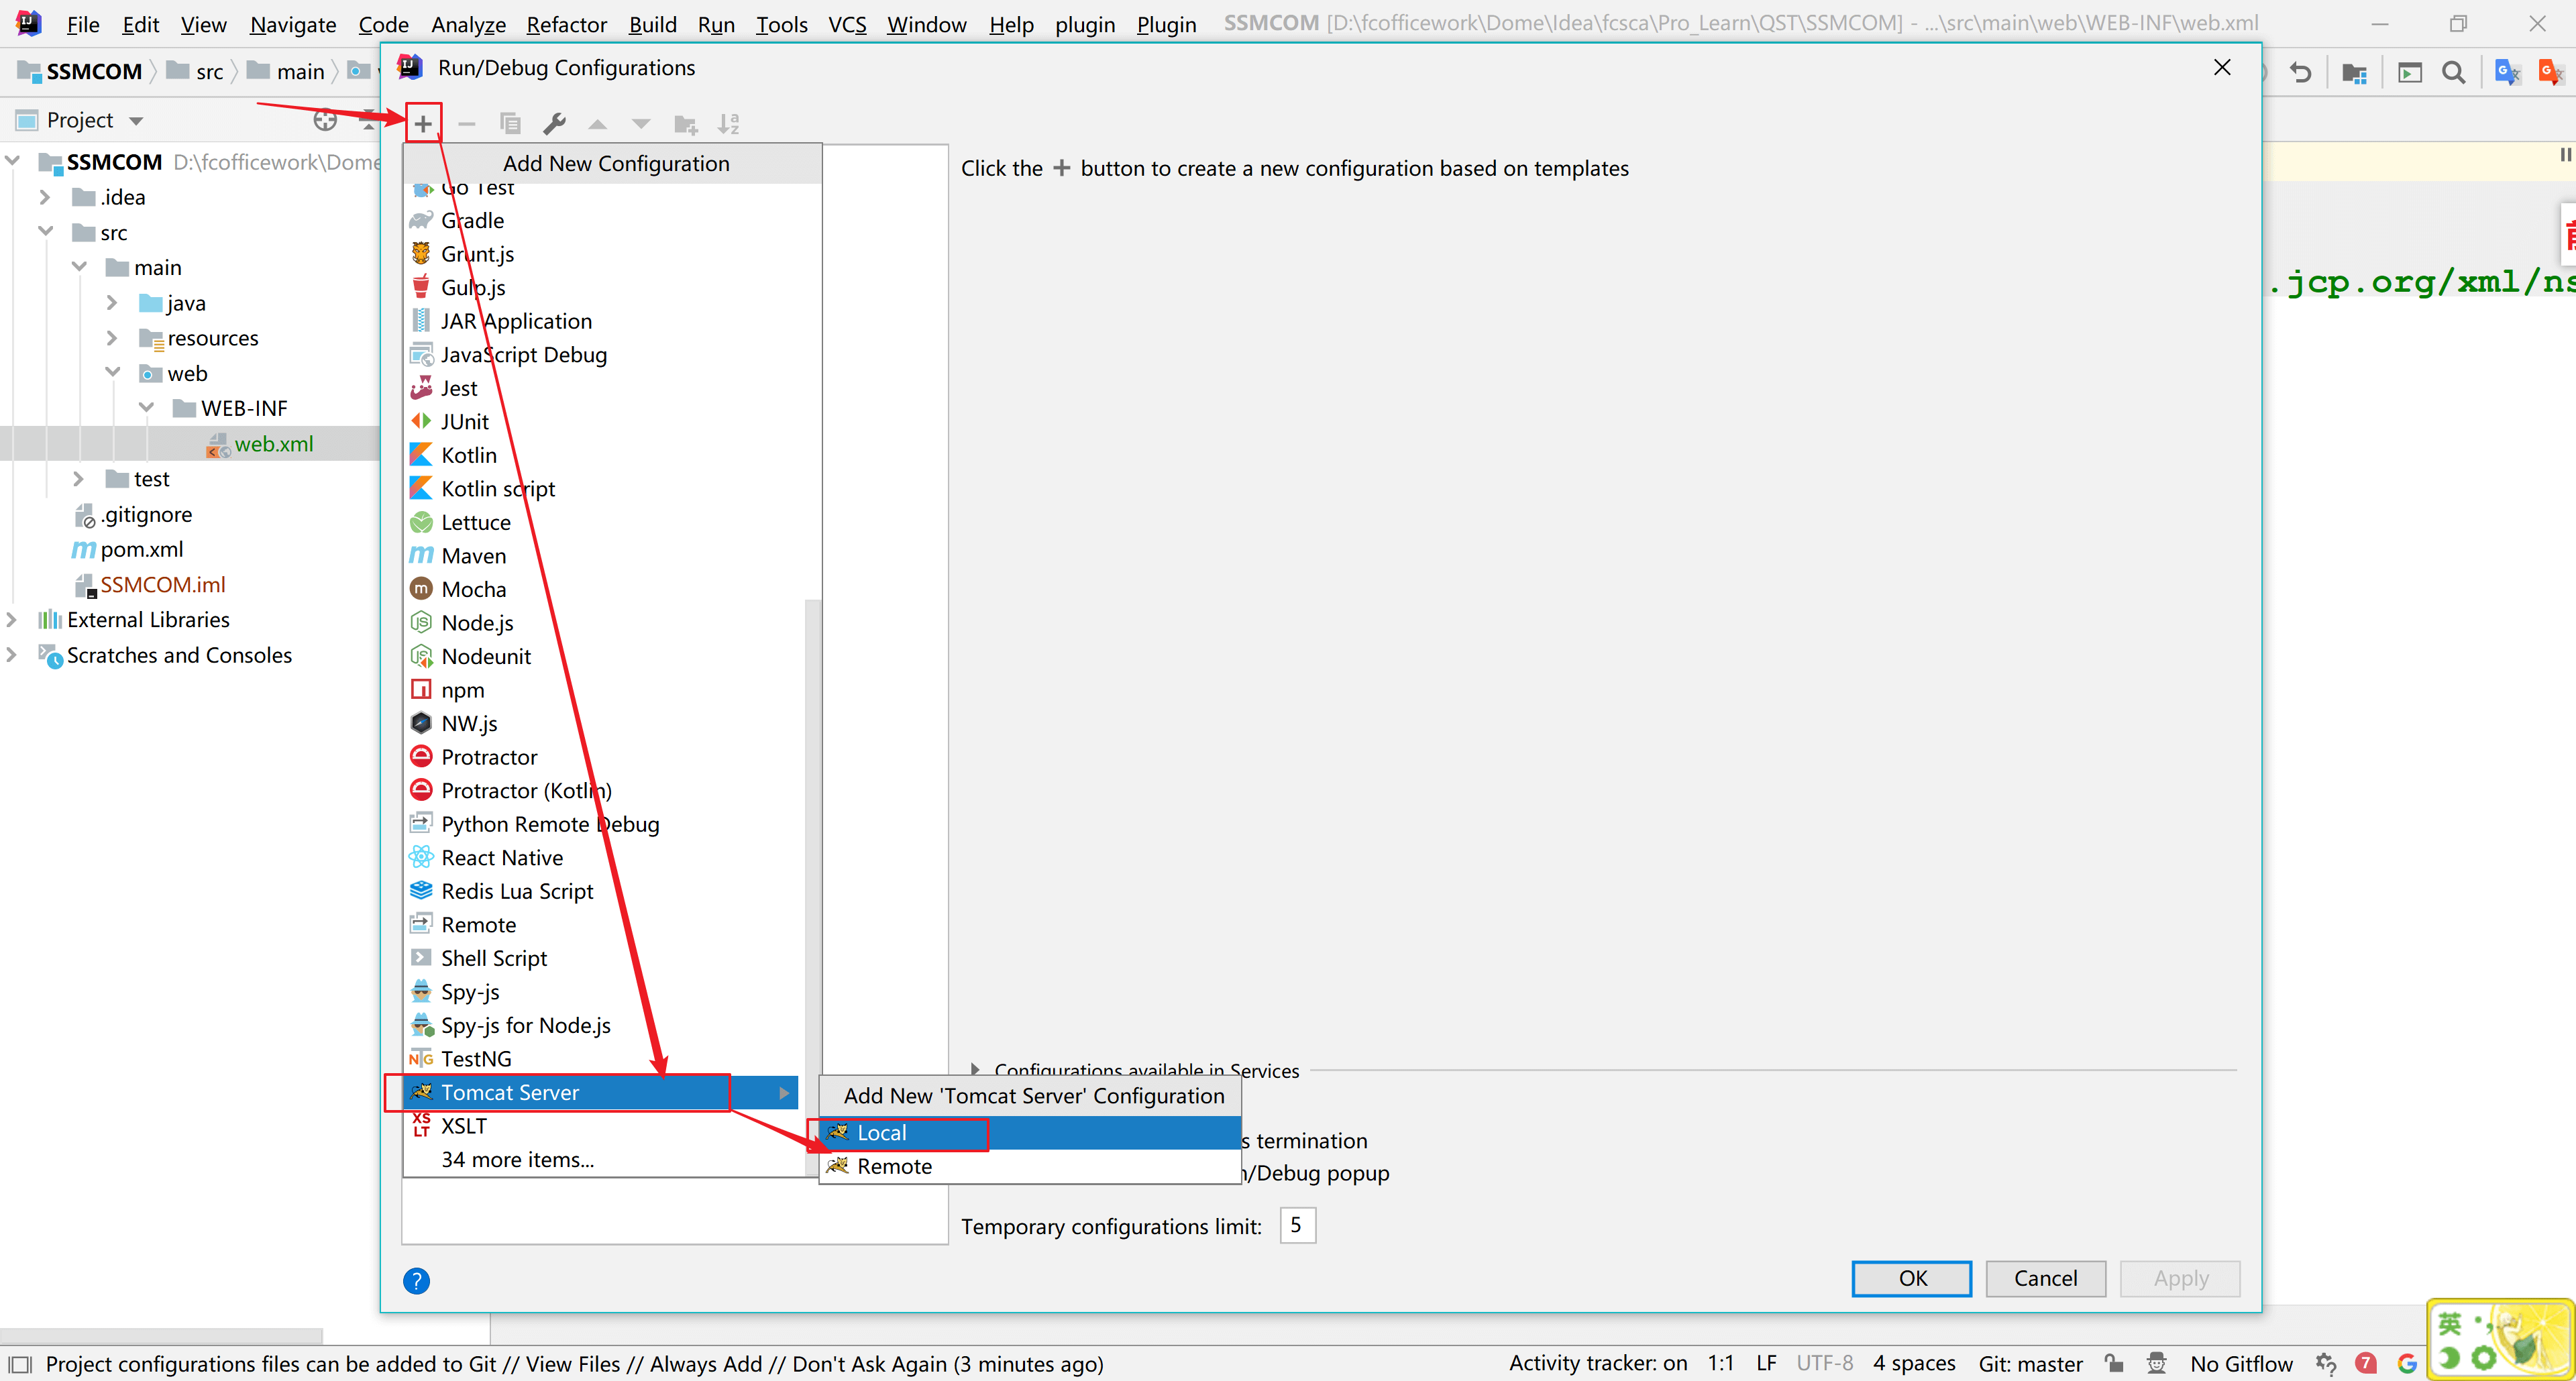Click the Cancel button
Screen dimensions: 2576x1381
(2044, 1278)
